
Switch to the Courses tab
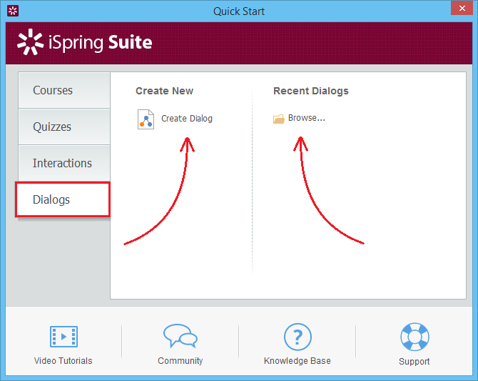click(64, 90)
